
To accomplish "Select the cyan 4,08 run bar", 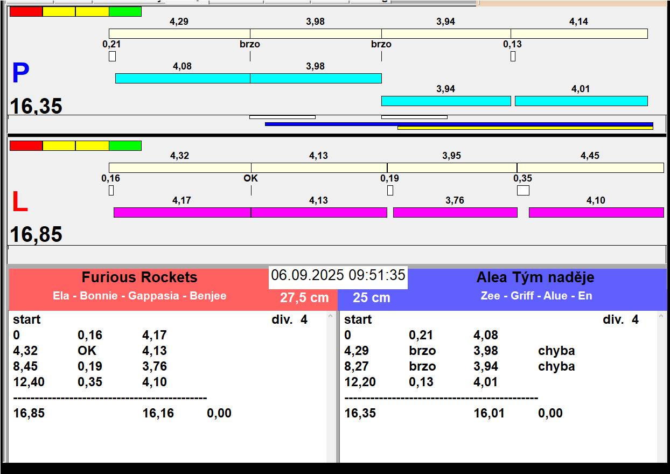I will [x=182, y=79].
